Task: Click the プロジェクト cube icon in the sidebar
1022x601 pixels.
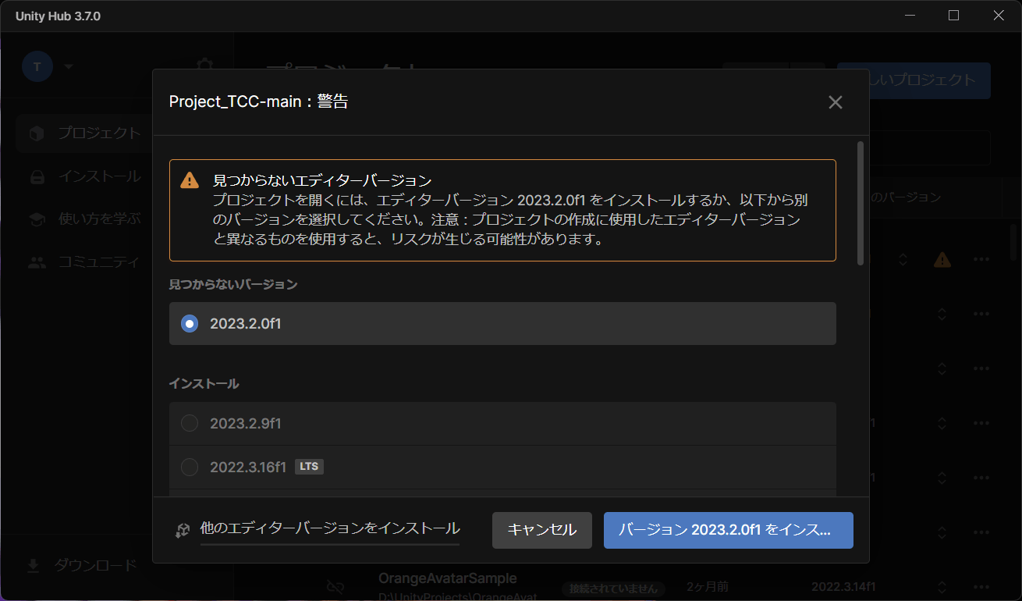Action: pos(37,133)
